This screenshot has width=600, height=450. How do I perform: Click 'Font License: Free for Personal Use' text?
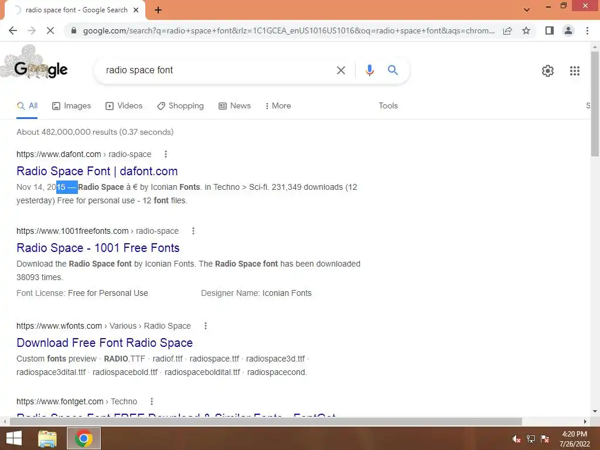82,293
